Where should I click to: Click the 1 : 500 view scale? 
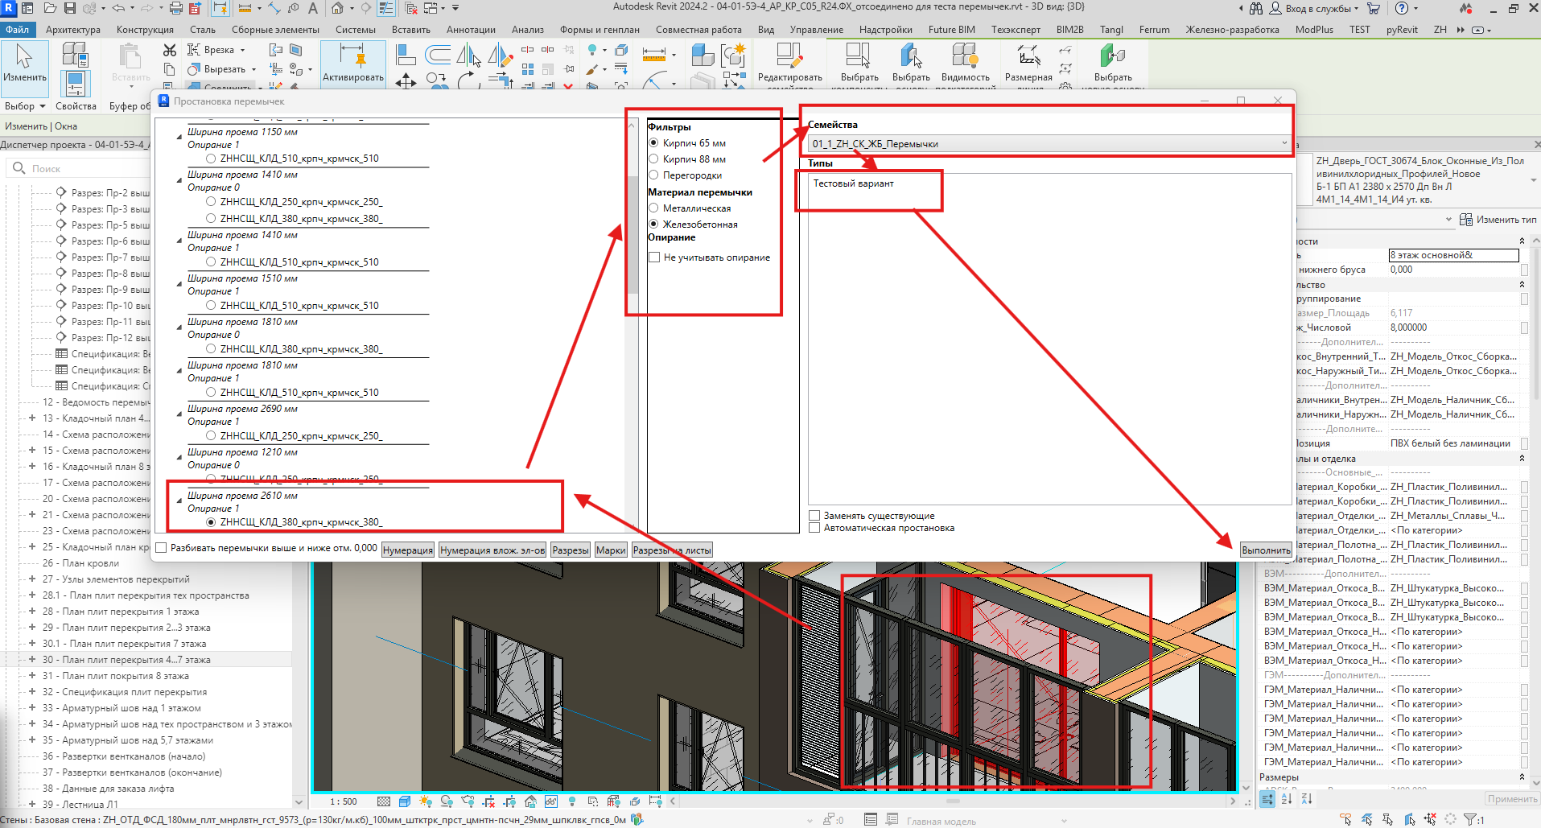(x=344, y=801)
